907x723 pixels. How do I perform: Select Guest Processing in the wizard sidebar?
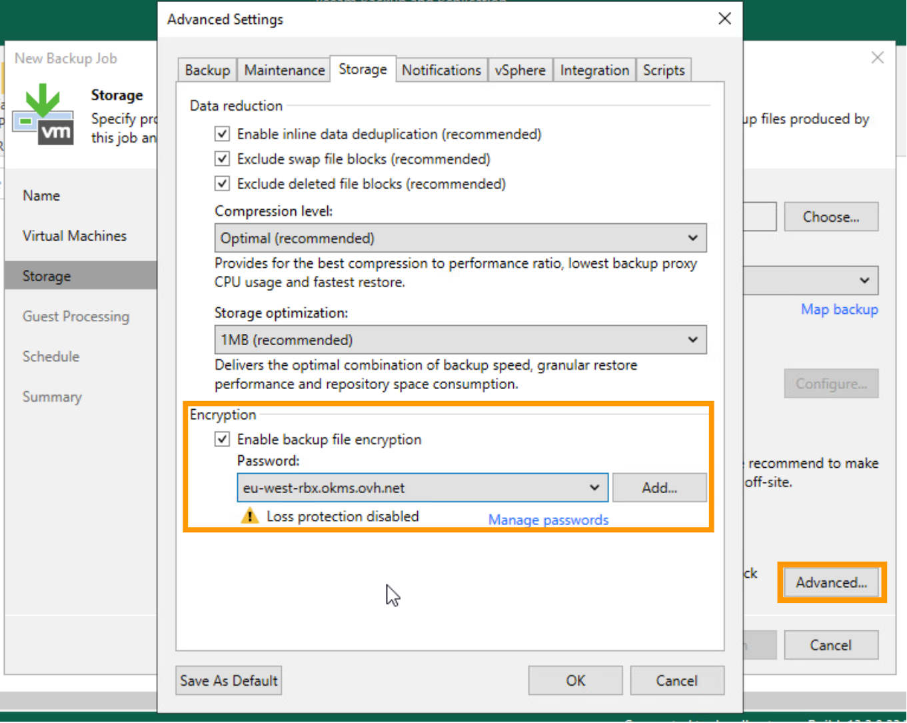tap(75, 316)
